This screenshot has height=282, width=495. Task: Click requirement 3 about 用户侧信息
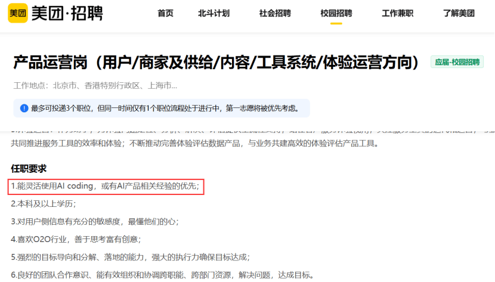pyautogui.click(x=95, y=221)
